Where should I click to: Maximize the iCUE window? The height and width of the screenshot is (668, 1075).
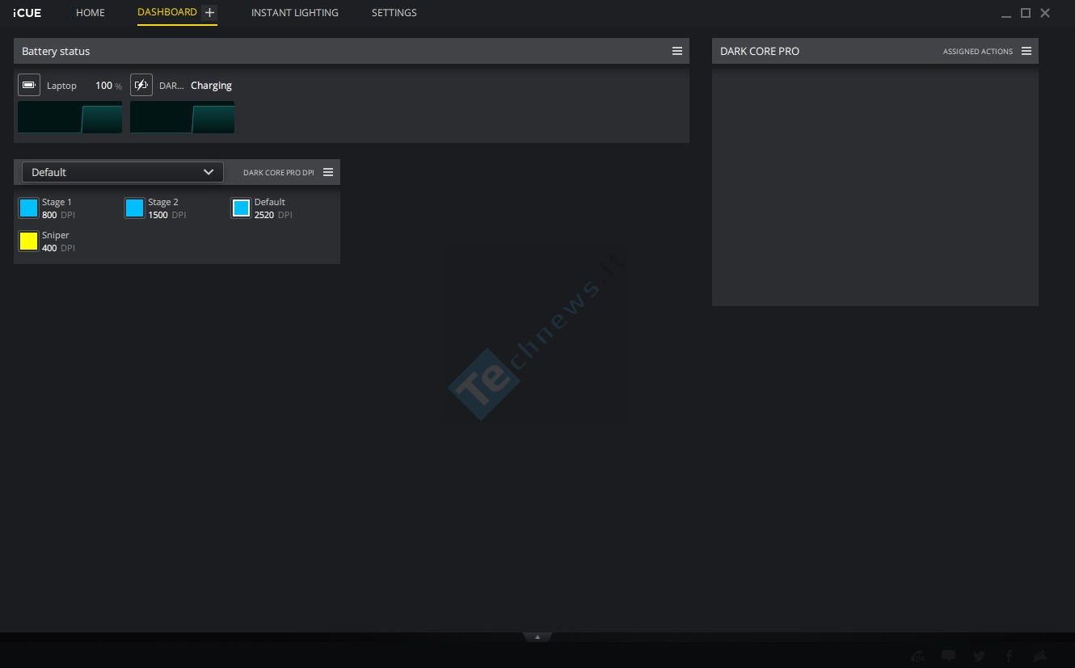[x=1026, y=13]
